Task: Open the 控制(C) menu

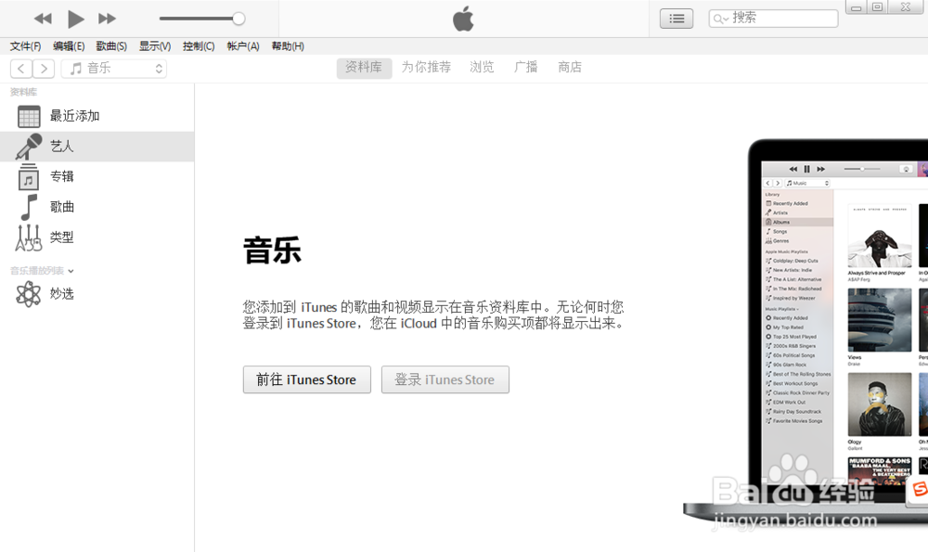Action: click(199, 46)
